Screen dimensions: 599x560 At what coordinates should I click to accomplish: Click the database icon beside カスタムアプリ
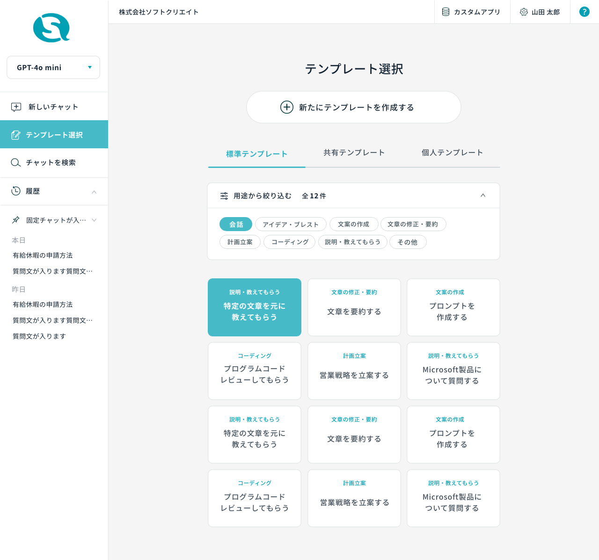coord(446,12)
